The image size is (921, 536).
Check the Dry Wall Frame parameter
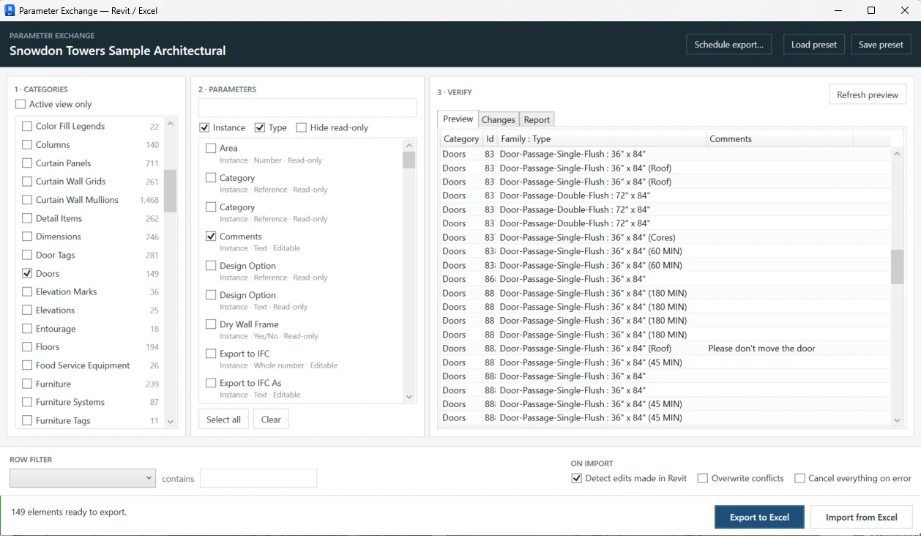tap(211, 324)
